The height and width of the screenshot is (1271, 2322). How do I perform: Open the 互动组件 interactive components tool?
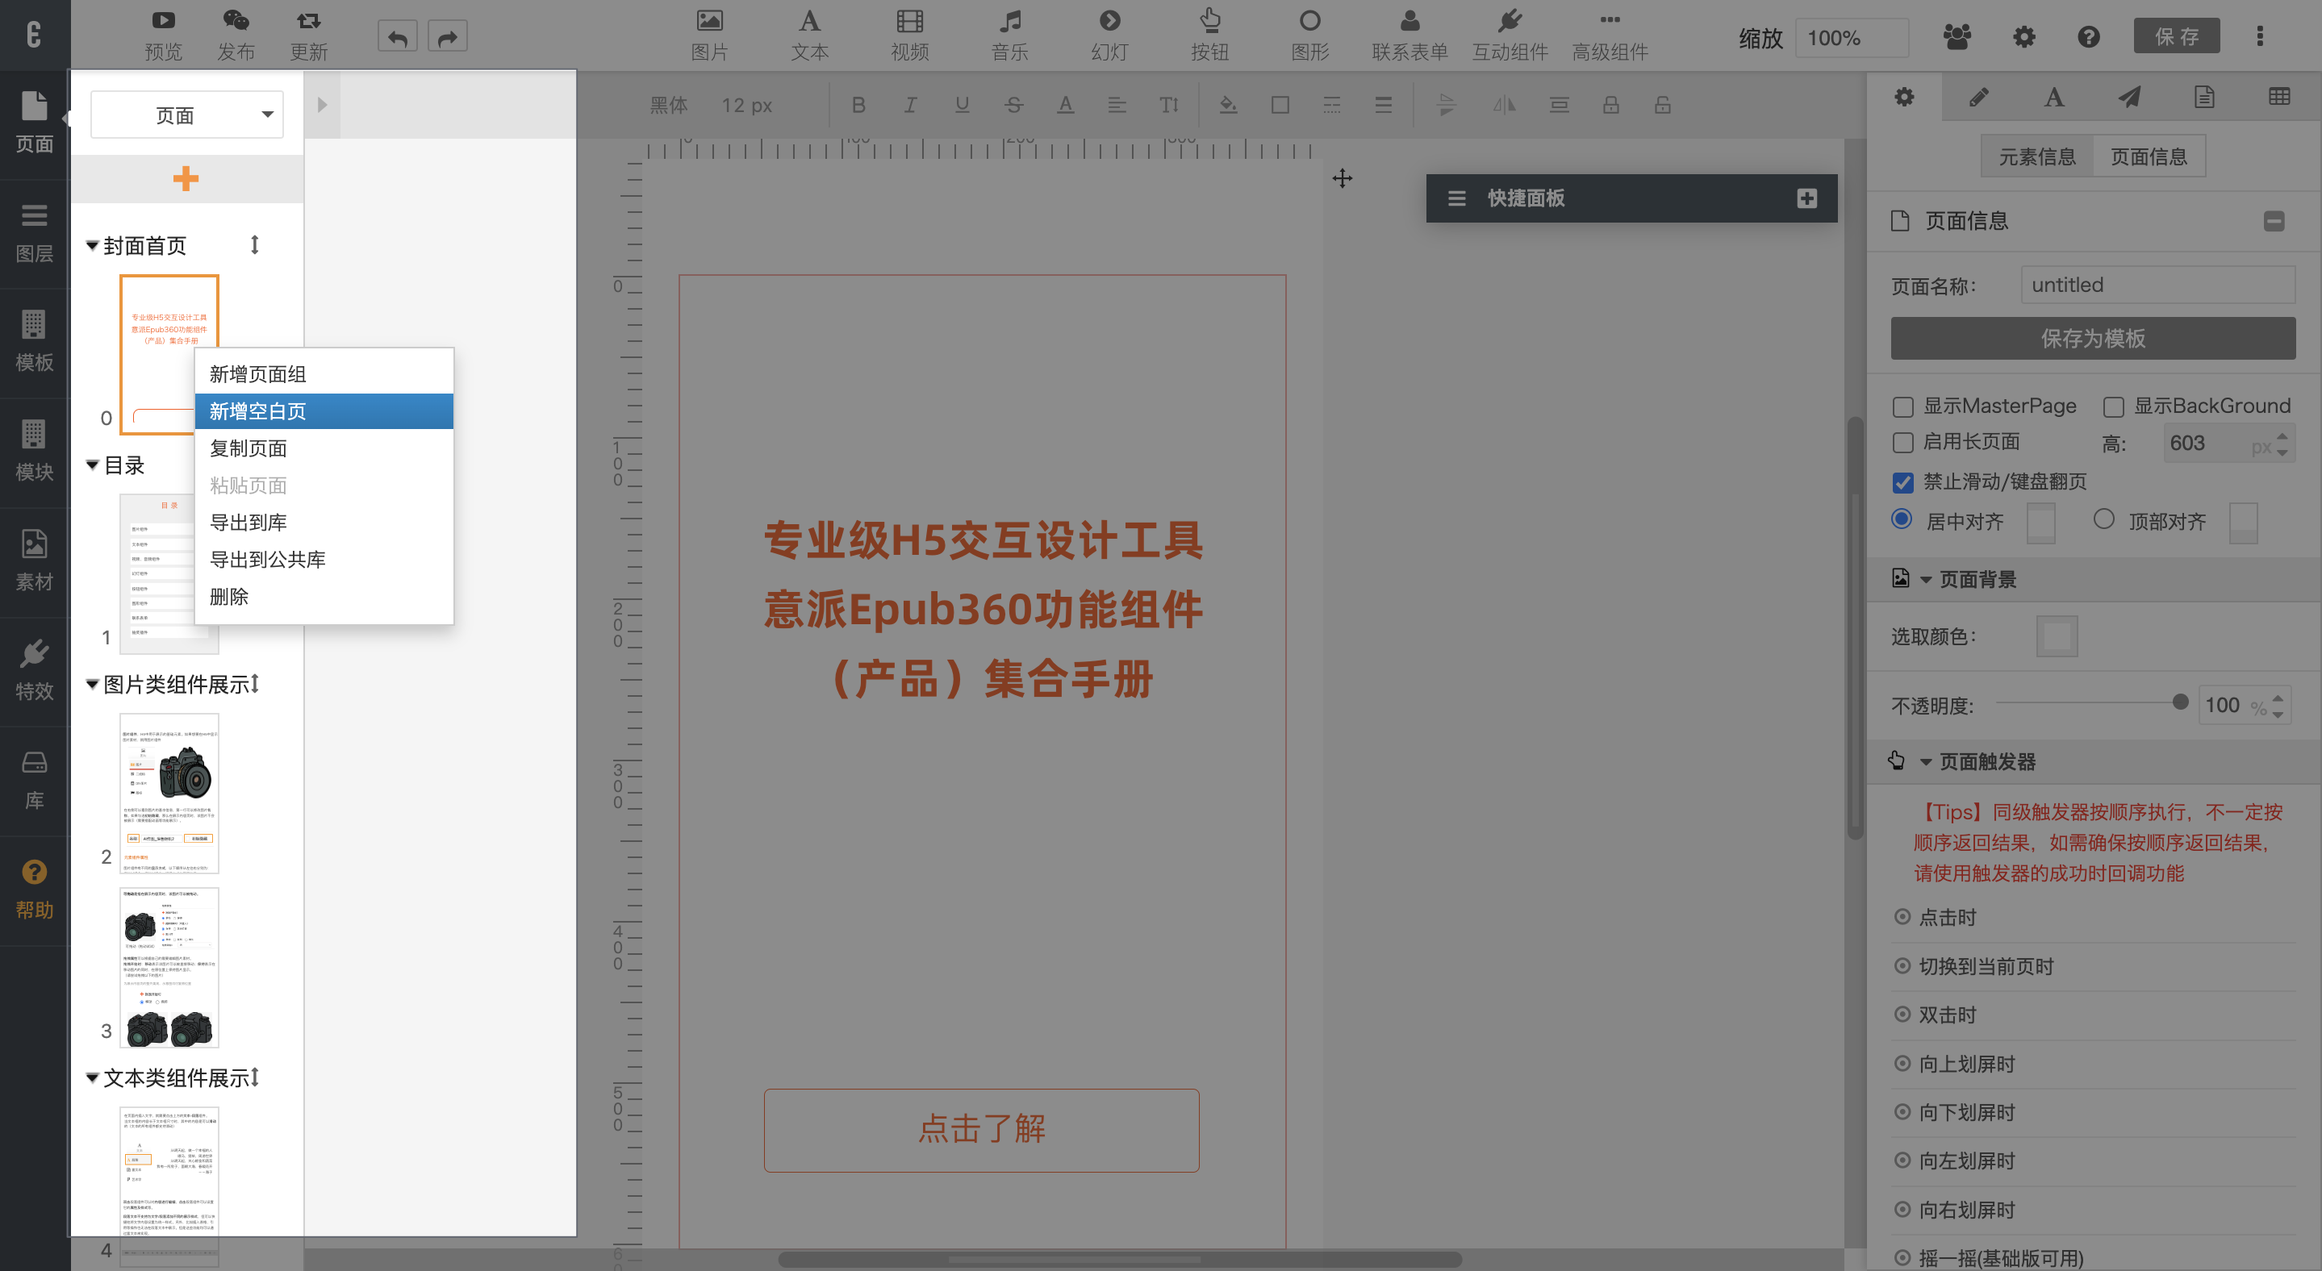tap(1509, 34)
